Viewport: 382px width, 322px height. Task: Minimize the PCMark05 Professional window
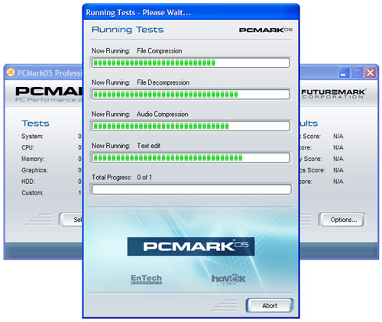344,72
